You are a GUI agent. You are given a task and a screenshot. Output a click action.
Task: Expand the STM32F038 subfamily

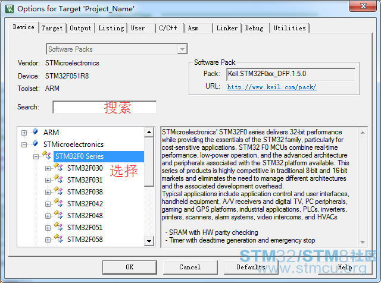pyautogui.click(x=48, y=192)
